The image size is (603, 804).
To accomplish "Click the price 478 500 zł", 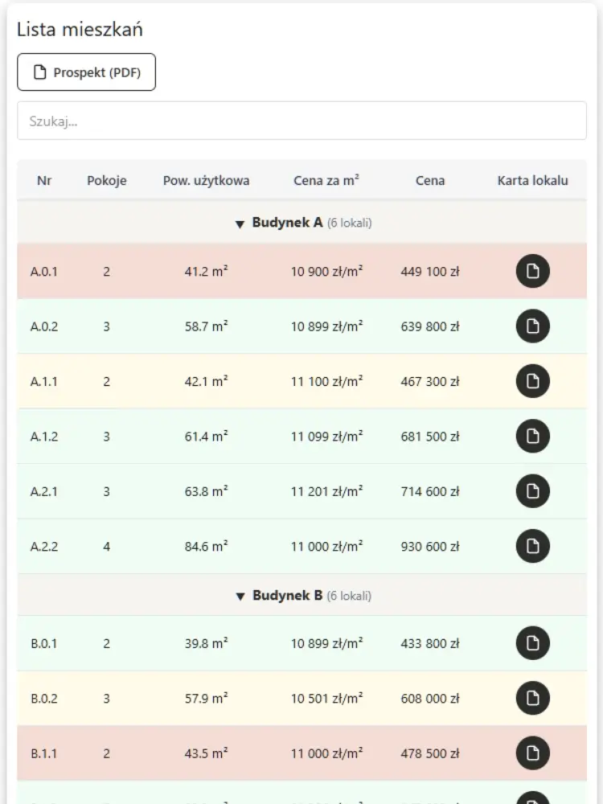I will click(x=430, y=753).
